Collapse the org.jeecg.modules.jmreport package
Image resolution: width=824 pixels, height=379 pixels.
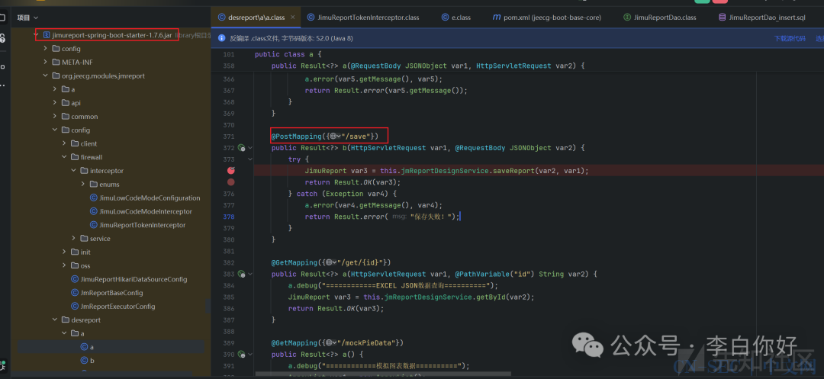(x=46, y=75)
